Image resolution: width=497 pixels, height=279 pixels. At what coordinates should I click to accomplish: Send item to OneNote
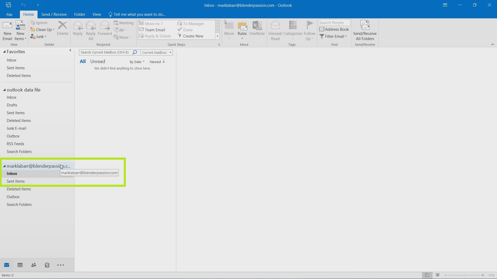(257, 28)
